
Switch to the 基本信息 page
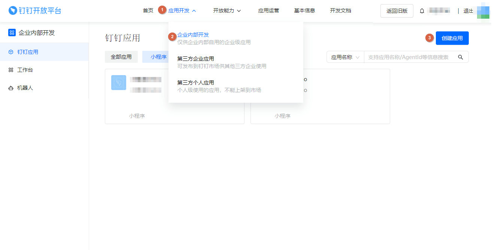[x=305, y=10]
